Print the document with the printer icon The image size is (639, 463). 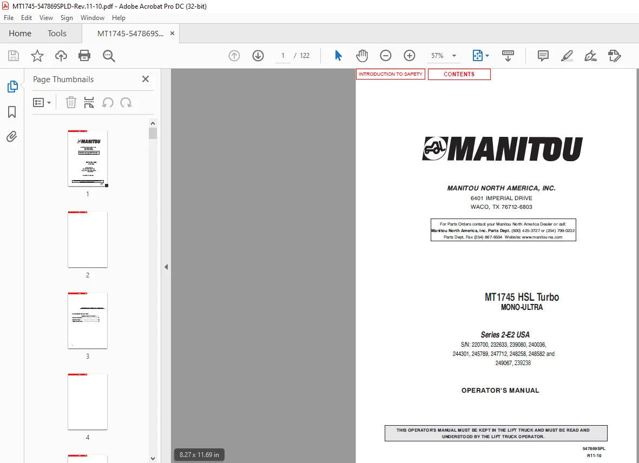[x=84, y=56]
